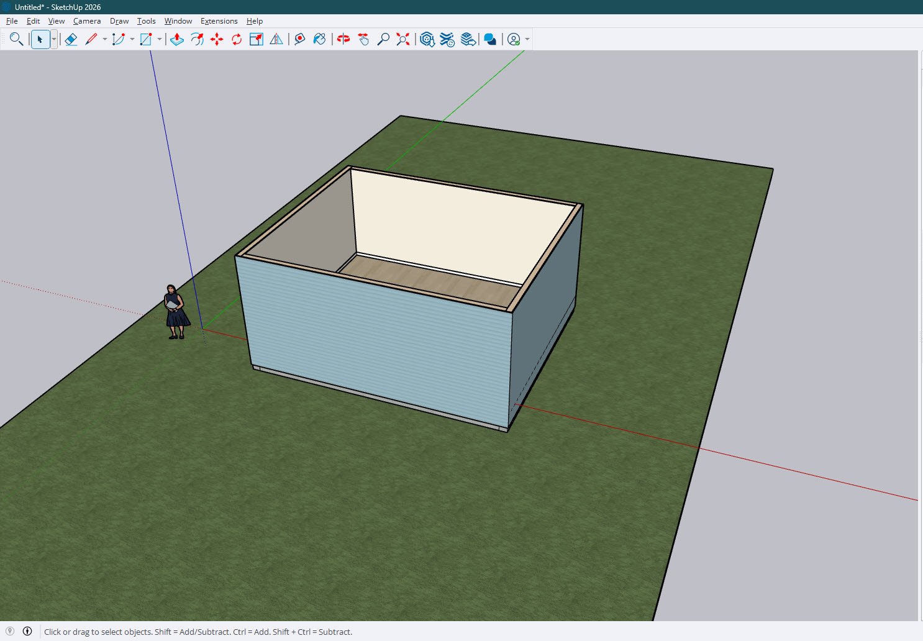Toggle the Instructor info icon in status bar
923x641 pixels.
[x=27, y=631]
